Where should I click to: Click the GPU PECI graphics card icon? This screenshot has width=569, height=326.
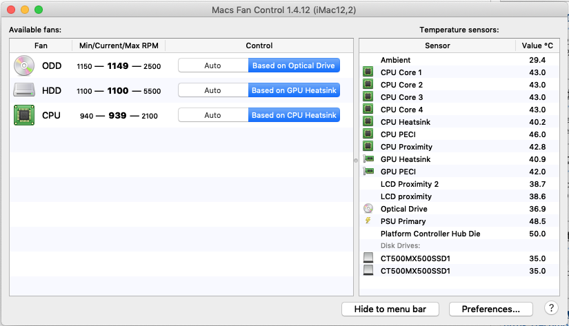tap(368, 171)
